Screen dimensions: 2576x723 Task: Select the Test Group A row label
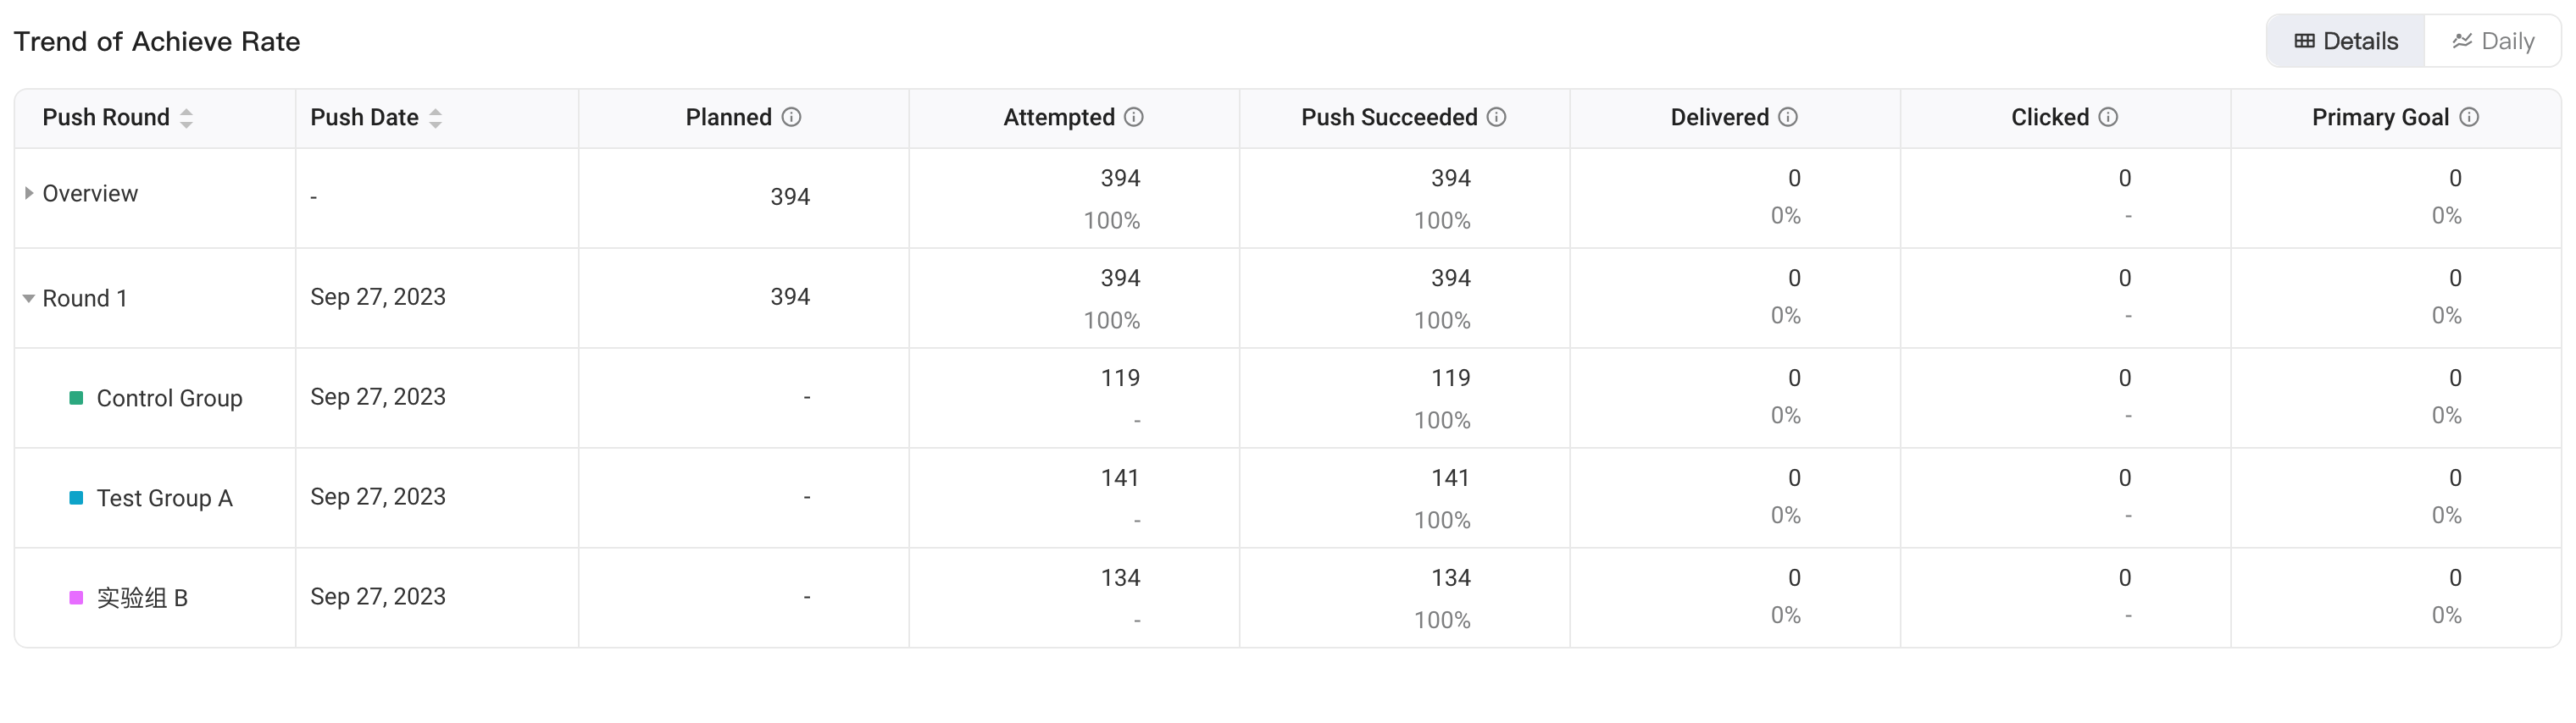164,499
